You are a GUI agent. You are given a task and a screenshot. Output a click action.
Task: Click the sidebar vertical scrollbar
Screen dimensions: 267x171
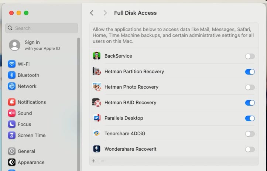(x=79, y=104)
